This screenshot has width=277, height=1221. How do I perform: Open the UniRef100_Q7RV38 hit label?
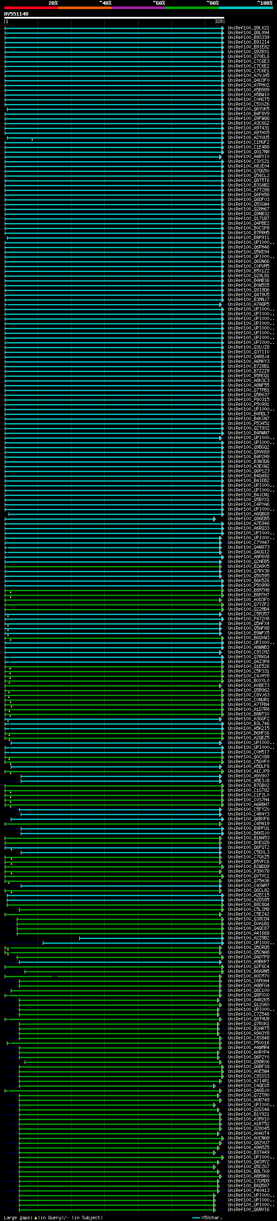248,571
